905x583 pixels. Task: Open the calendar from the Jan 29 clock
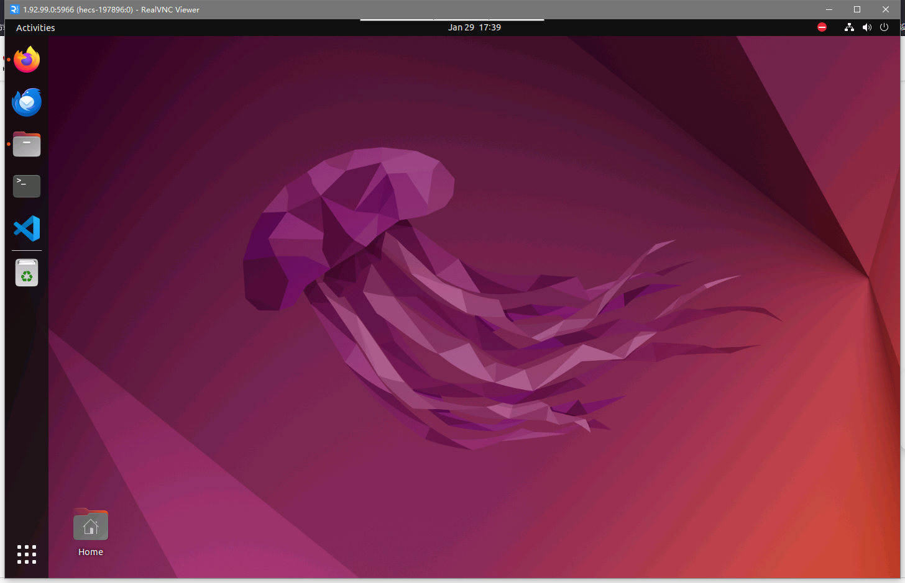pyautogui.click(x=474, y=27)
